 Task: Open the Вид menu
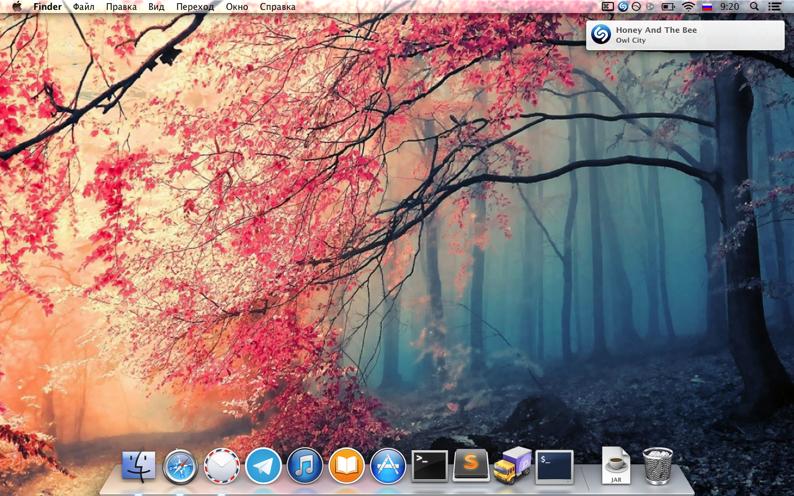[157, 7]
